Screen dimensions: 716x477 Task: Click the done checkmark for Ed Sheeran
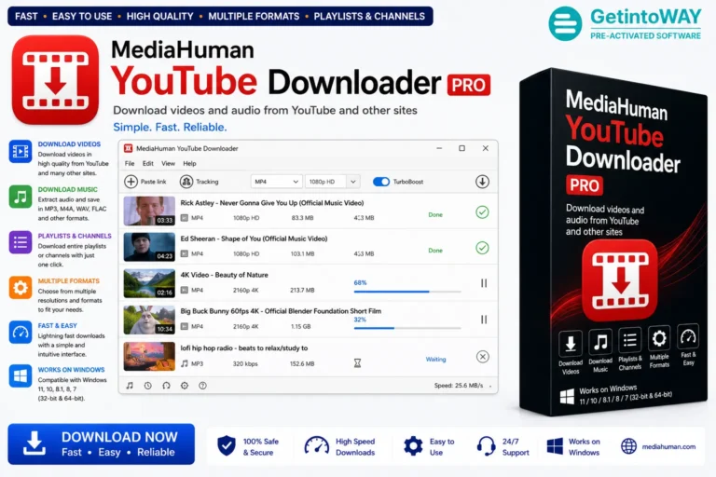[x=482, y=248]
